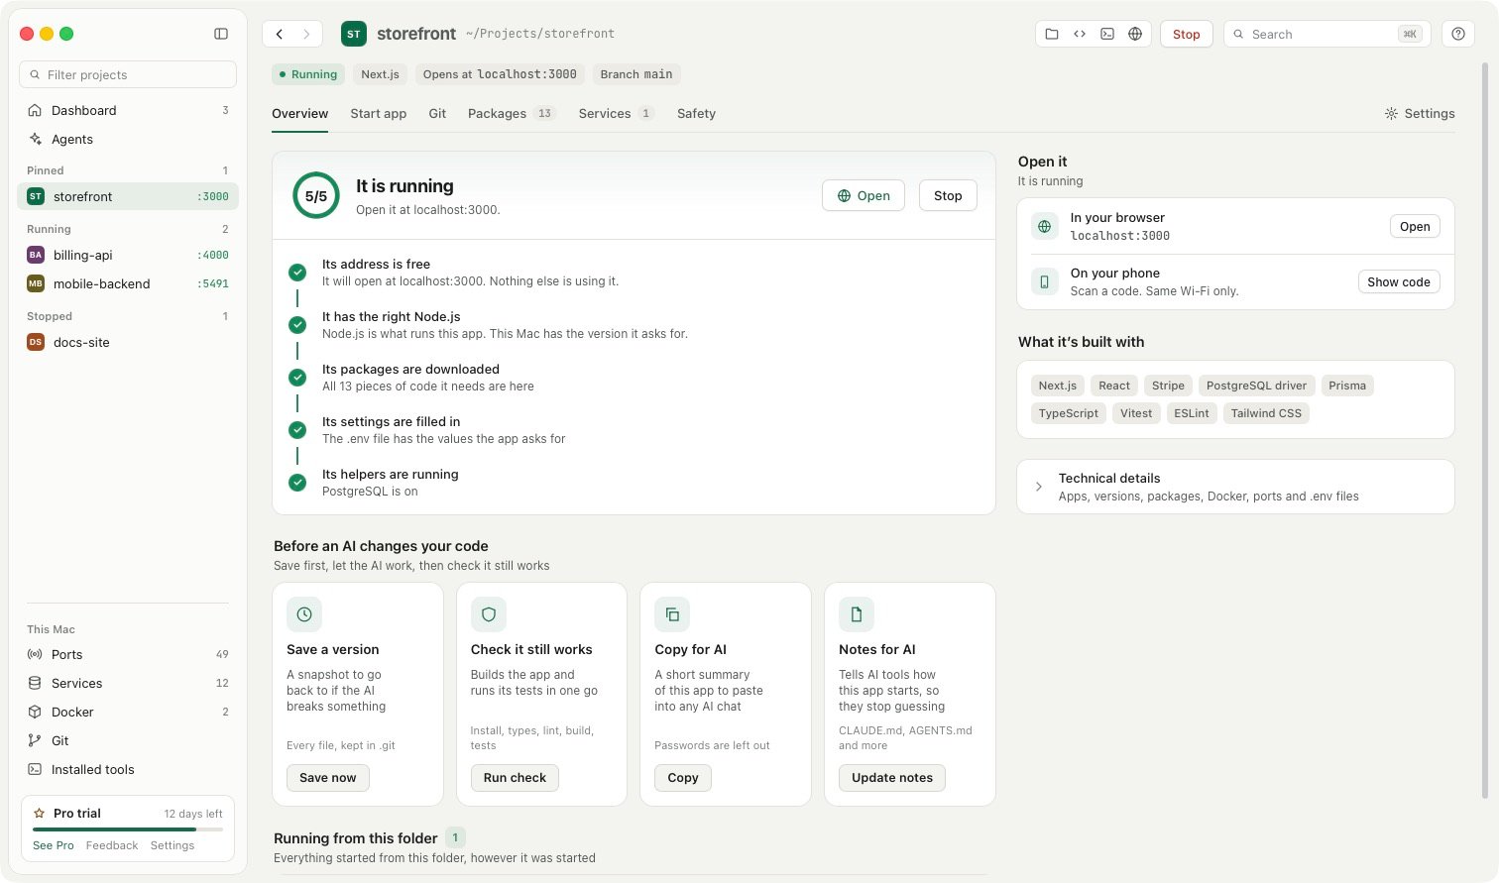Open the help question mark icon
The image size is (1499, 883).
1458,34
